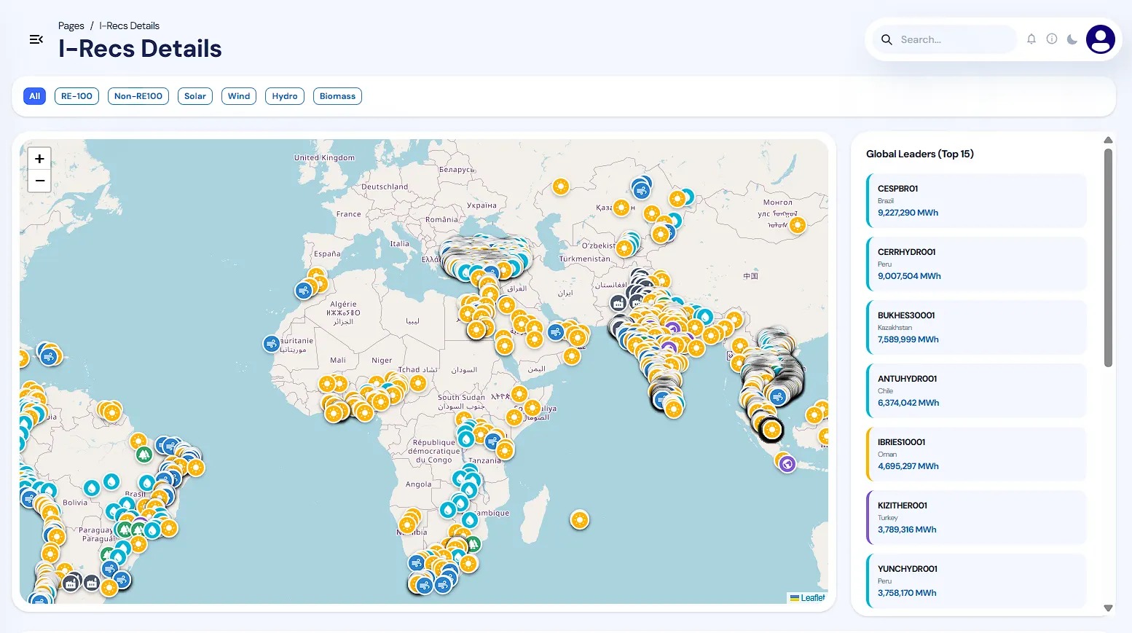This screenshot has height=633, width=1132.
Task: Zoom in on the map with the plus control
Action: point(39,158)
